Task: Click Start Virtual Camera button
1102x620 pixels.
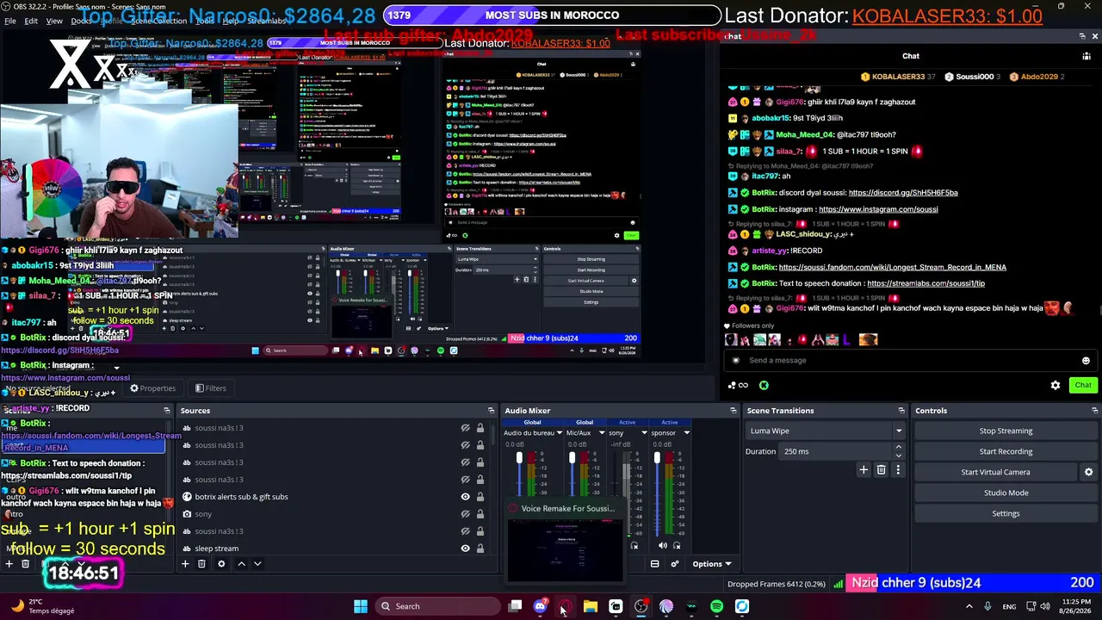Action: [995, 472]
